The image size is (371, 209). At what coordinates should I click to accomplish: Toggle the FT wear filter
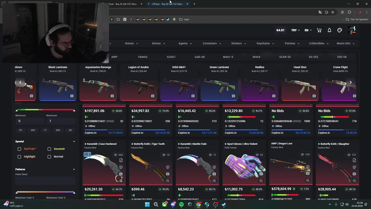(x=46, y=130)
